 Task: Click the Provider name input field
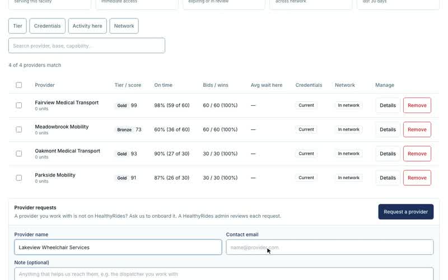[x=118, y=247]
